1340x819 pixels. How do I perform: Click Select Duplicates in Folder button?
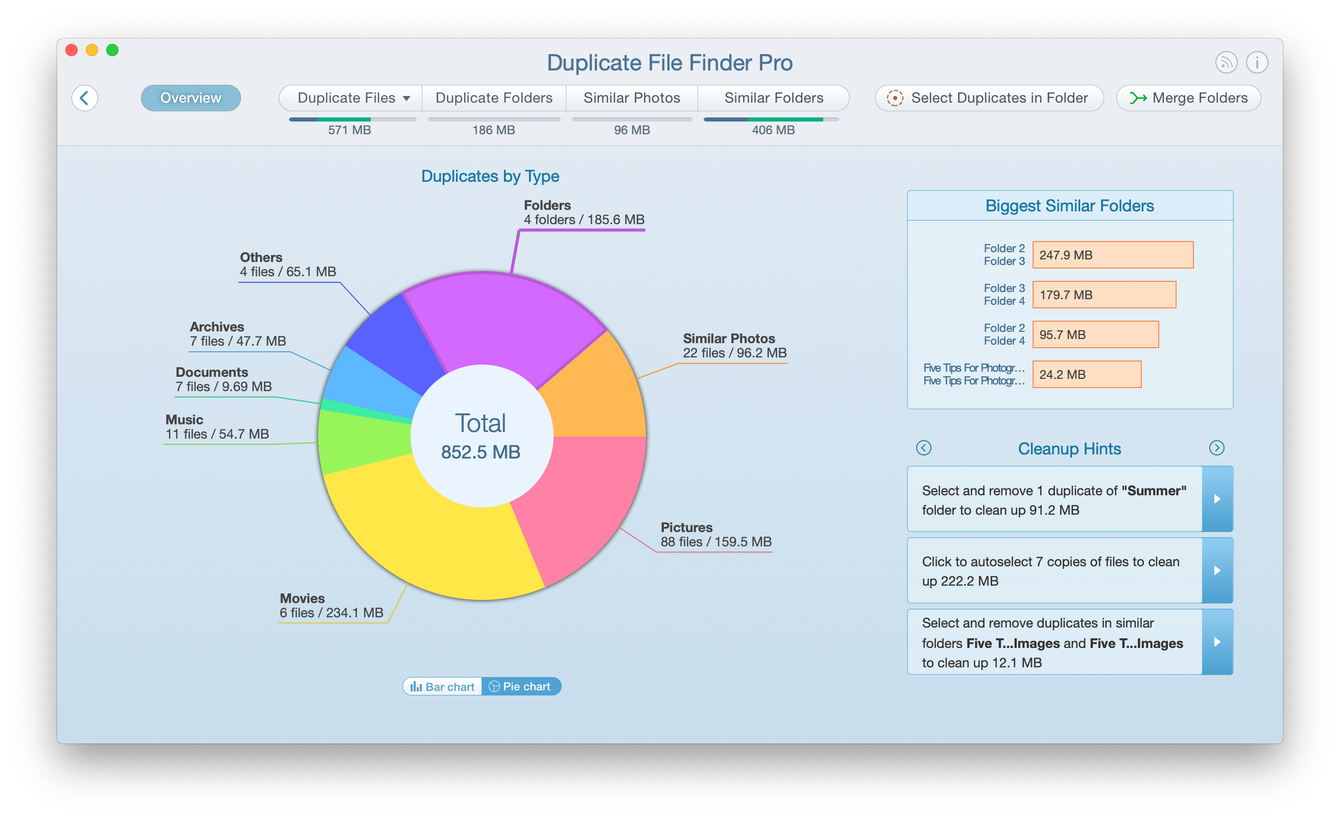pos(989,98)
